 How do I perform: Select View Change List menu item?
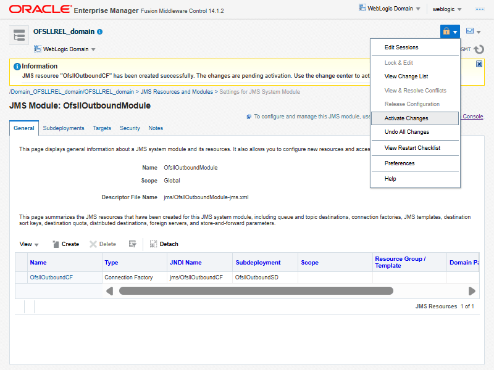click(x=406, y=76)
